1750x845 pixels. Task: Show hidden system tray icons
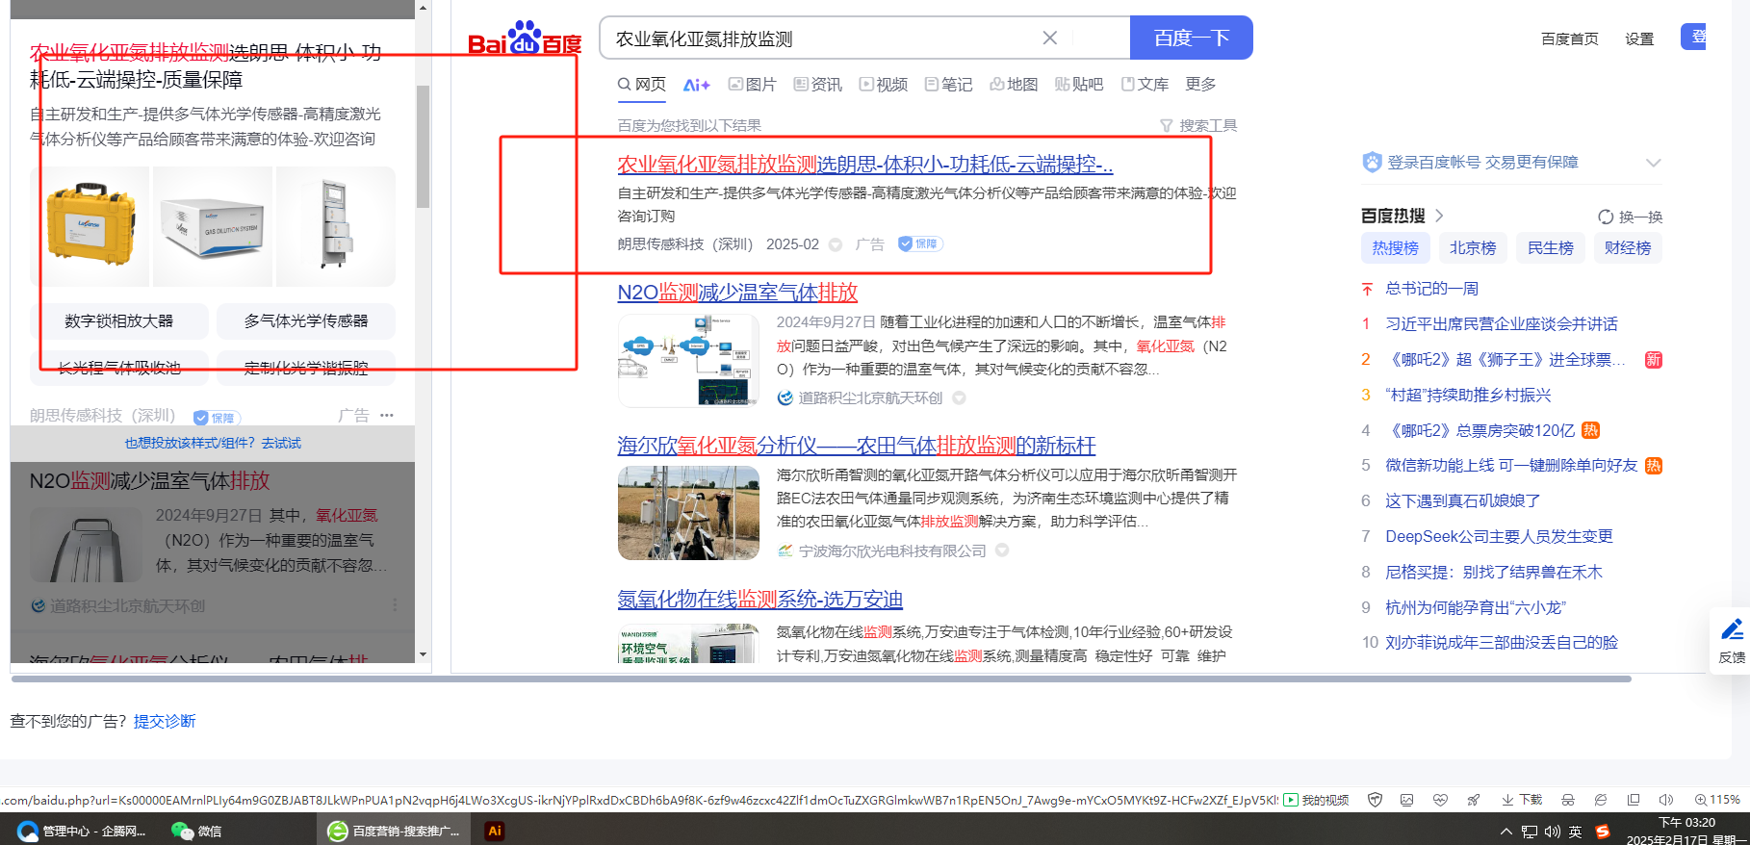tap(1506, 832)
